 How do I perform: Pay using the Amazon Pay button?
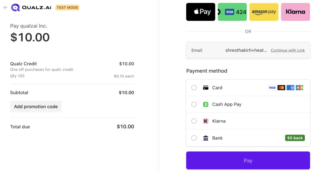264,12
